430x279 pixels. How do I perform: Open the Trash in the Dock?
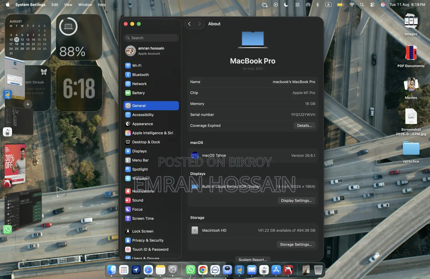[318, 270]
